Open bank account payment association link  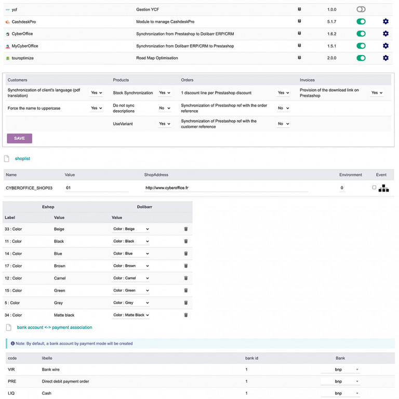coord(54,327)
